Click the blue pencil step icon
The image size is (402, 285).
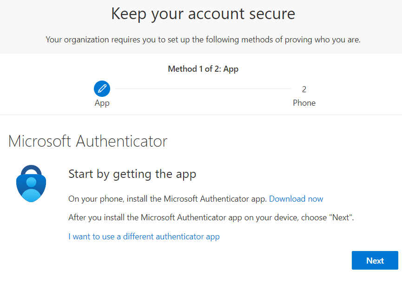[x=102, y=88]
